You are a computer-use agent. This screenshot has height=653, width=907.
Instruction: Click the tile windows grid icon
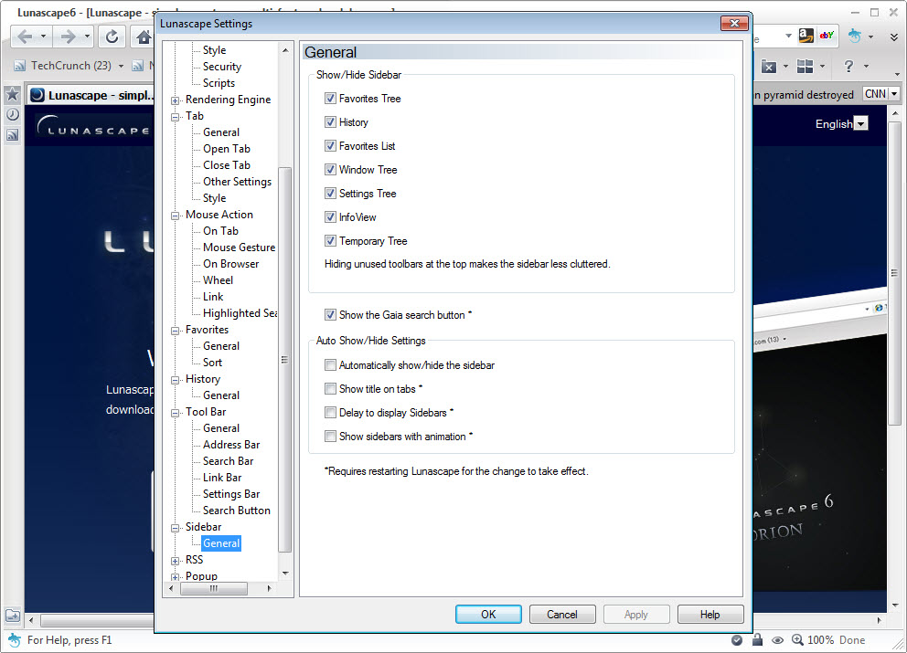click(805, 67)
